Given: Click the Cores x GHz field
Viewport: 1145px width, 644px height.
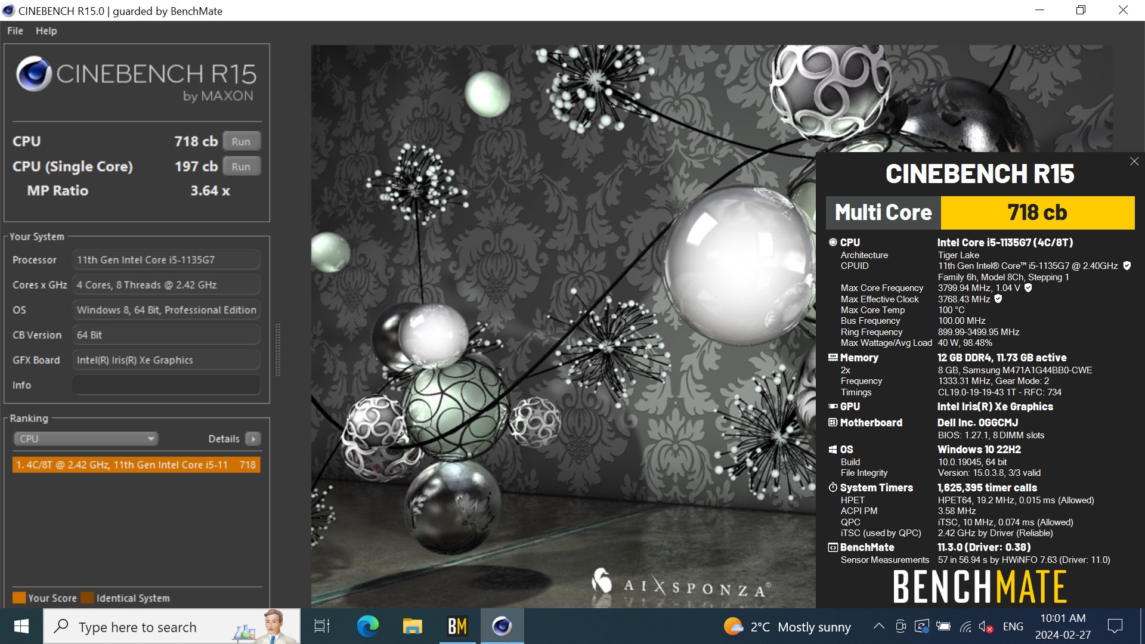Looking at the screenshot, I should [166, 285].
